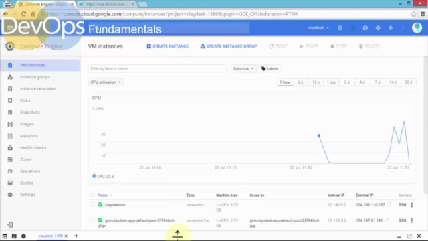
Task: Open the VM instances sidebar icon
Action: pyautogui.click(x=10, y=65)
